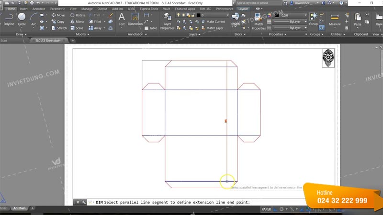Click the Print icon in quick access toolbar
This screenshot has width=383, height=215.
[x=32, y=3]
